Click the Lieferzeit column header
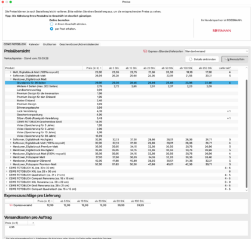The height and width of the screenshot is (239, 251). [x=225, y=68]
